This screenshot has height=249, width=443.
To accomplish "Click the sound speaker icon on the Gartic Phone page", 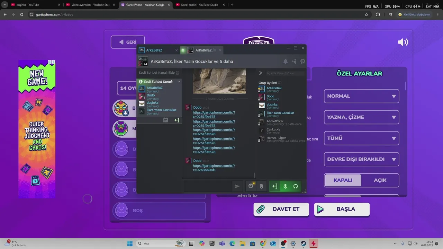I will (x=403, y=42).
